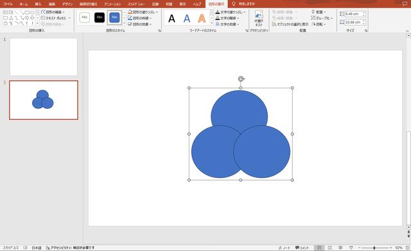Open 文字の輪郭 (Text Outline) dropdown

[227, 18]
